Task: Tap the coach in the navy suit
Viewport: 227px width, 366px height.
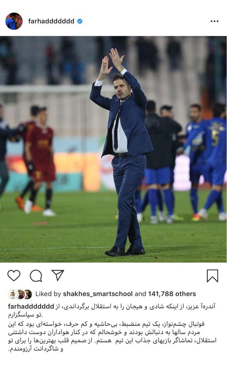Action: coord(121,152)
